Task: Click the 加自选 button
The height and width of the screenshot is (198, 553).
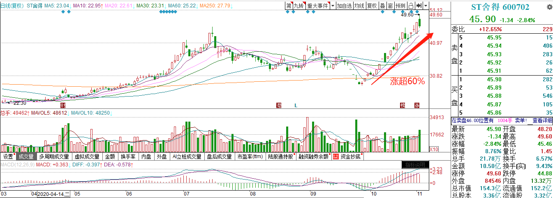Action: [343, 6]
